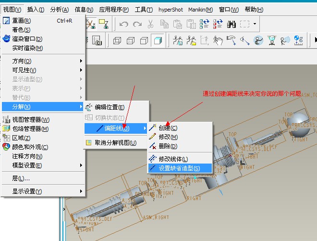Choose 取消分解视图(U) entry
Screen dimensions: 317x241
116,143
